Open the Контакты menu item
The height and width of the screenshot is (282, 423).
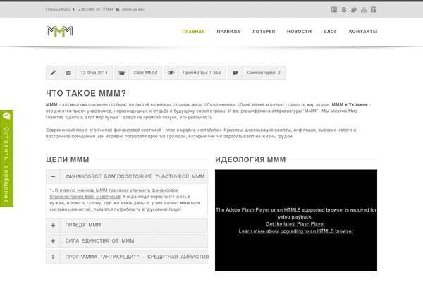(x=363, y=32)
